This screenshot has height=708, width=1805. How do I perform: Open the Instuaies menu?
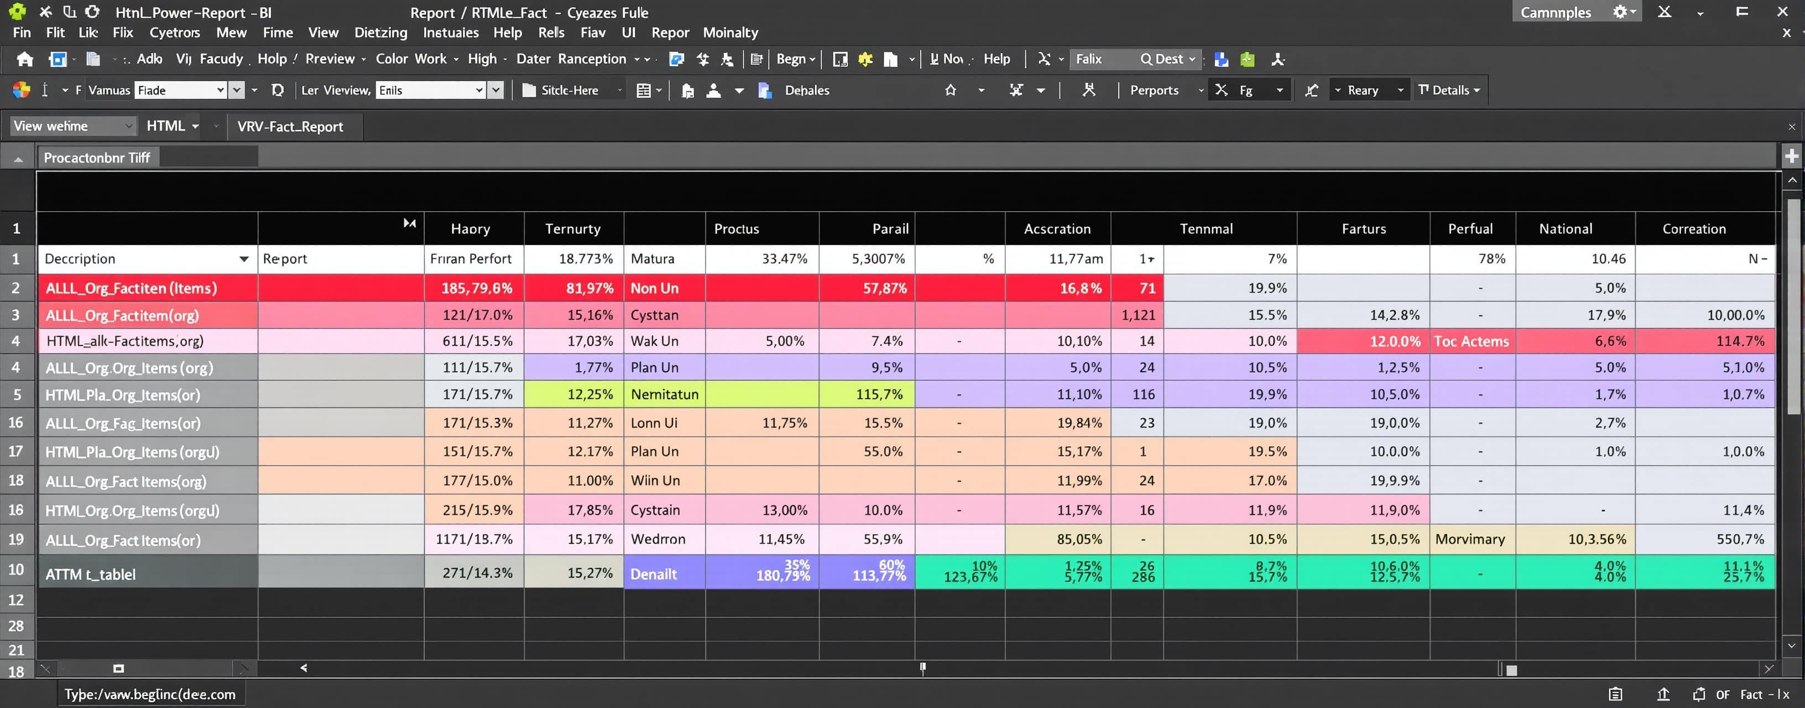[451, 32]
